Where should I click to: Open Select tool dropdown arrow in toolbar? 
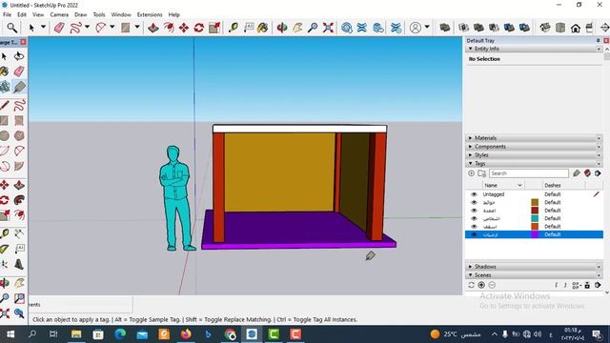(43, 28)
